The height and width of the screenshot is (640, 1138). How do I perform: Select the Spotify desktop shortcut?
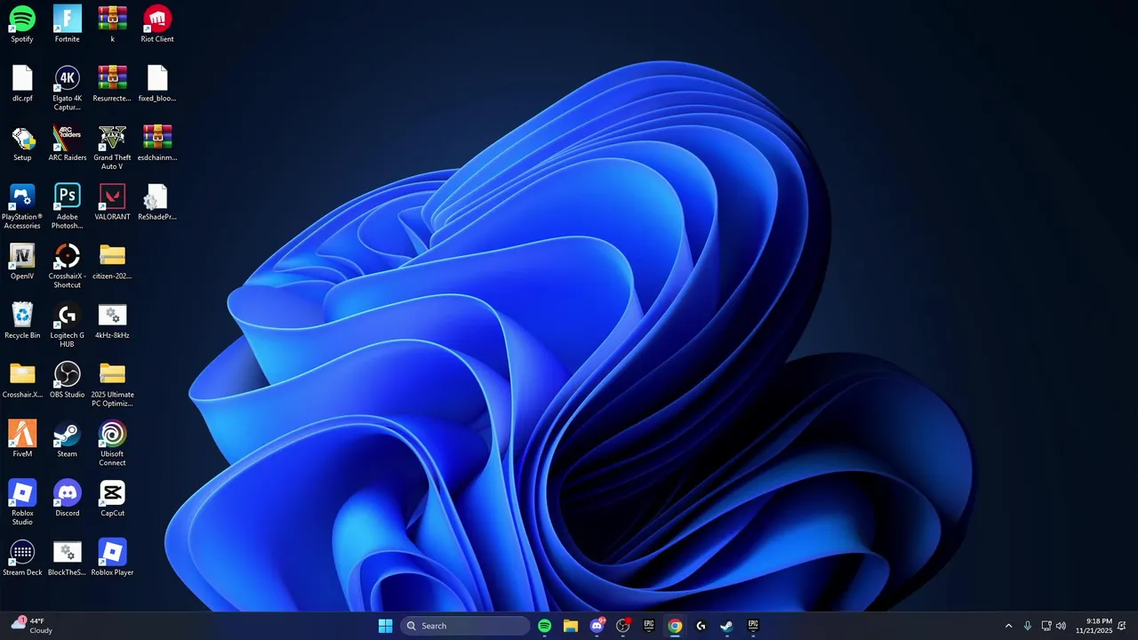tap(22, 24)
